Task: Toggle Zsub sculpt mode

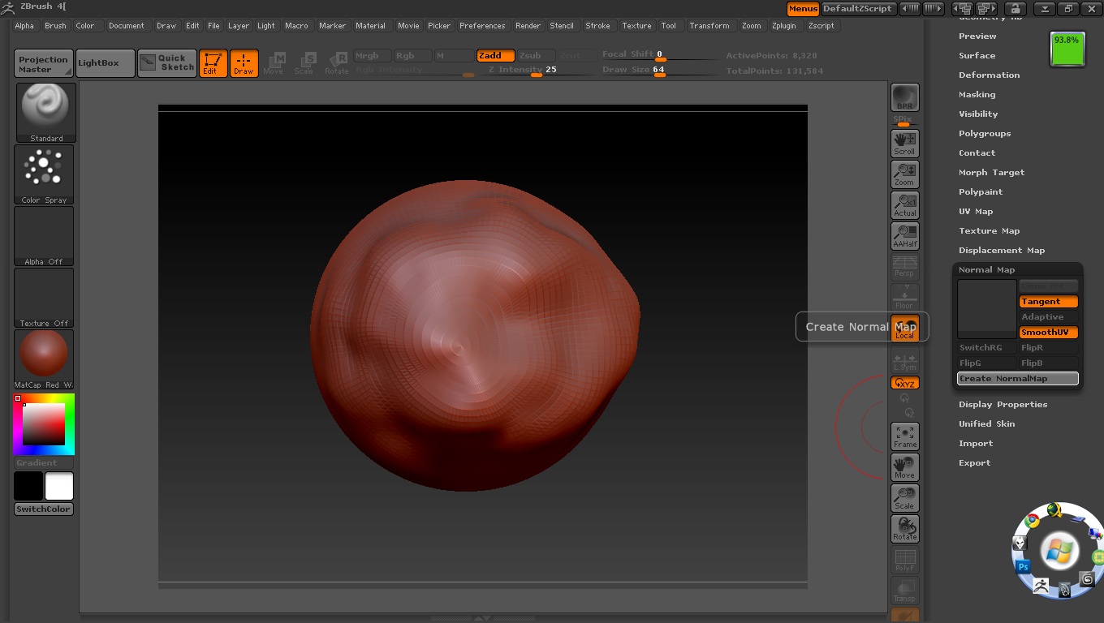Action: pyautogui.click(x=535, y=56)
